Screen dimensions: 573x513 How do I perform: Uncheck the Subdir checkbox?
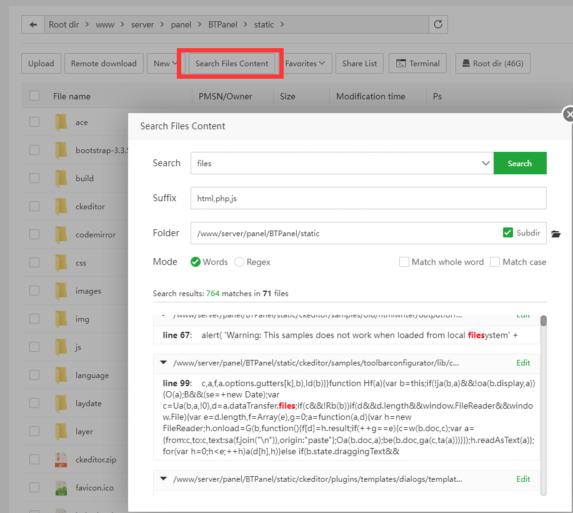[x=508, y=233]
